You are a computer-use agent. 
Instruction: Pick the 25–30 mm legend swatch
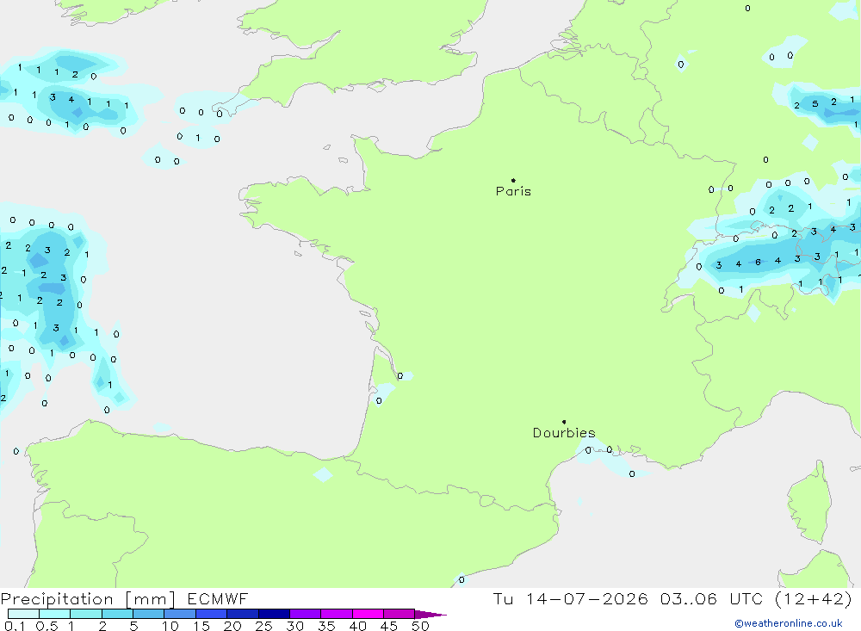point(274,614)
